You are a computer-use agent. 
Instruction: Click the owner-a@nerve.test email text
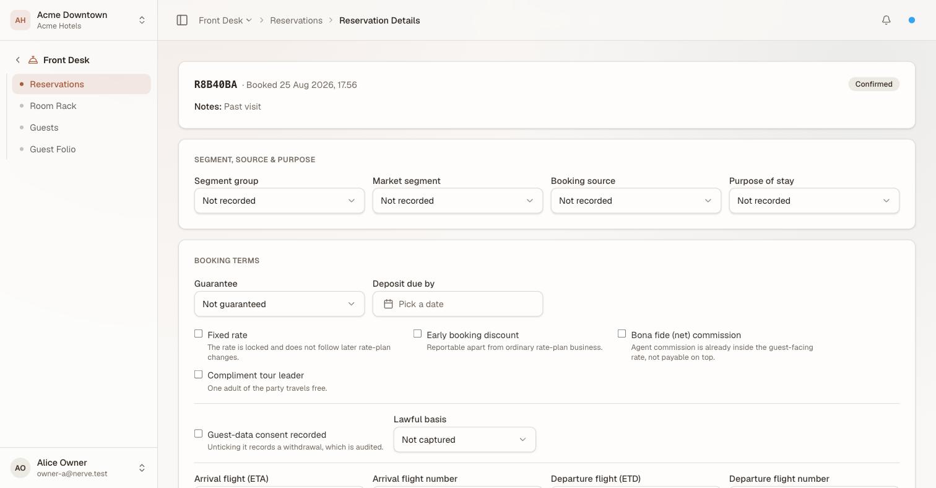(x=72, y=474)
